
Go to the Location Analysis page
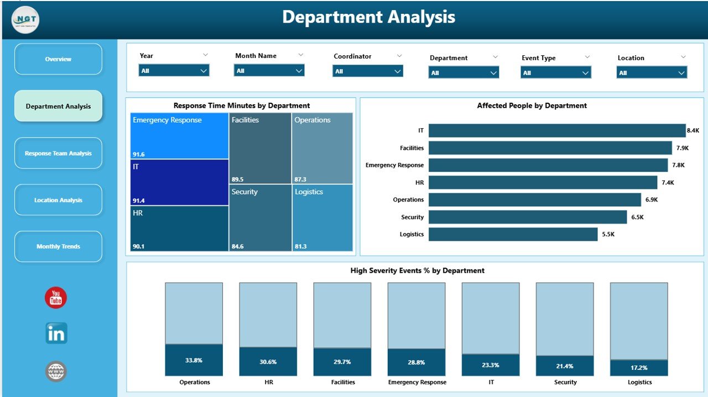58,200
